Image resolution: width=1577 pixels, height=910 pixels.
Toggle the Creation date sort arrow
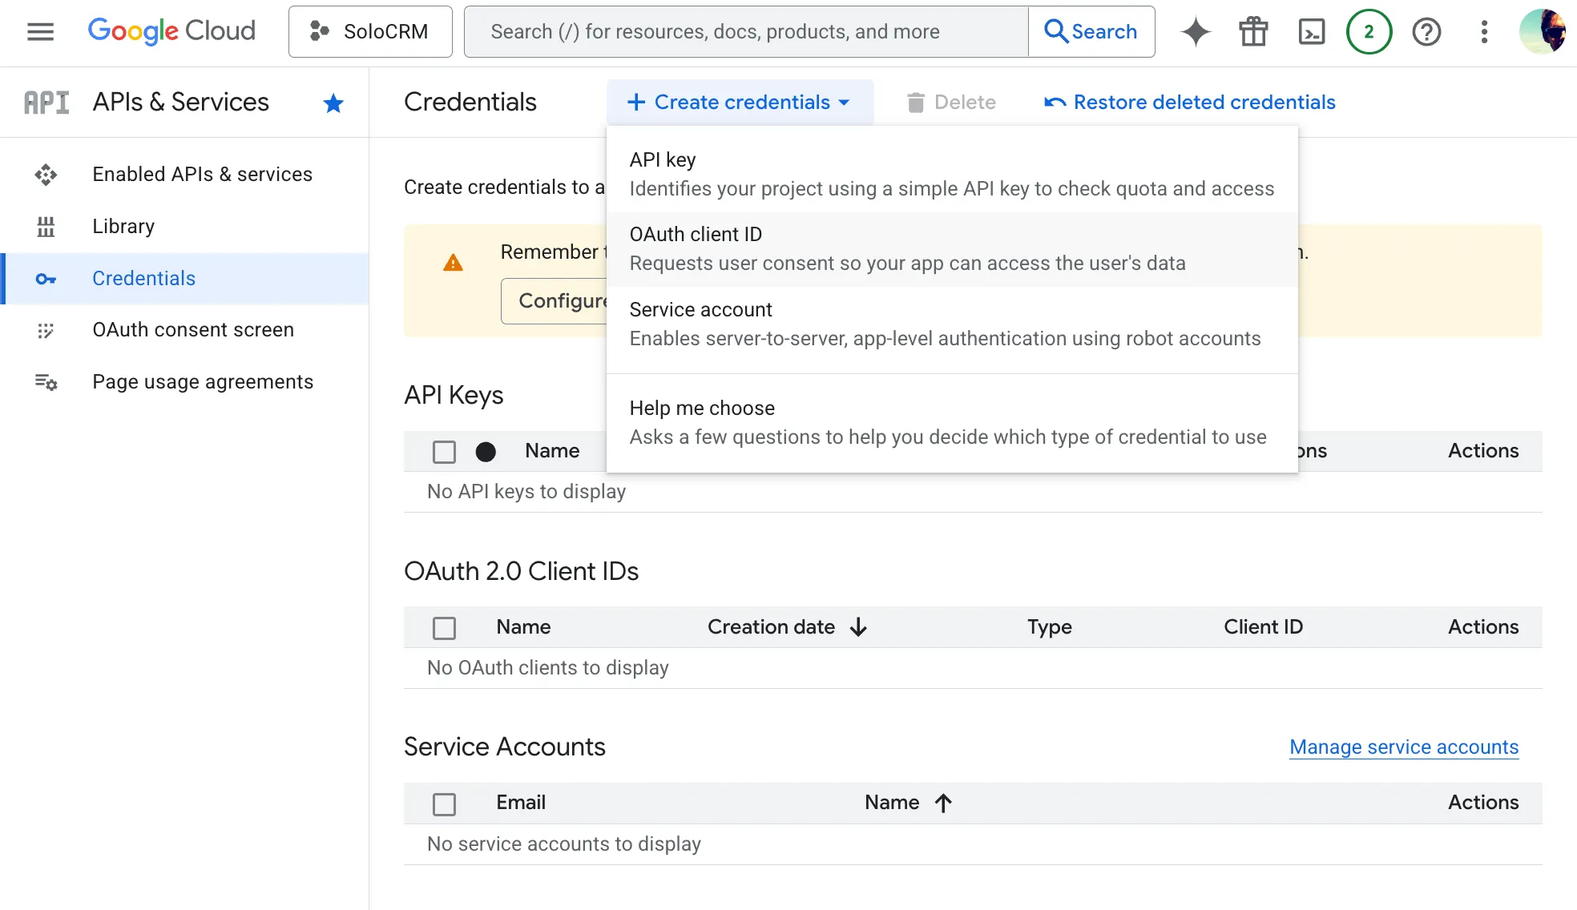[x=858, y=627]
